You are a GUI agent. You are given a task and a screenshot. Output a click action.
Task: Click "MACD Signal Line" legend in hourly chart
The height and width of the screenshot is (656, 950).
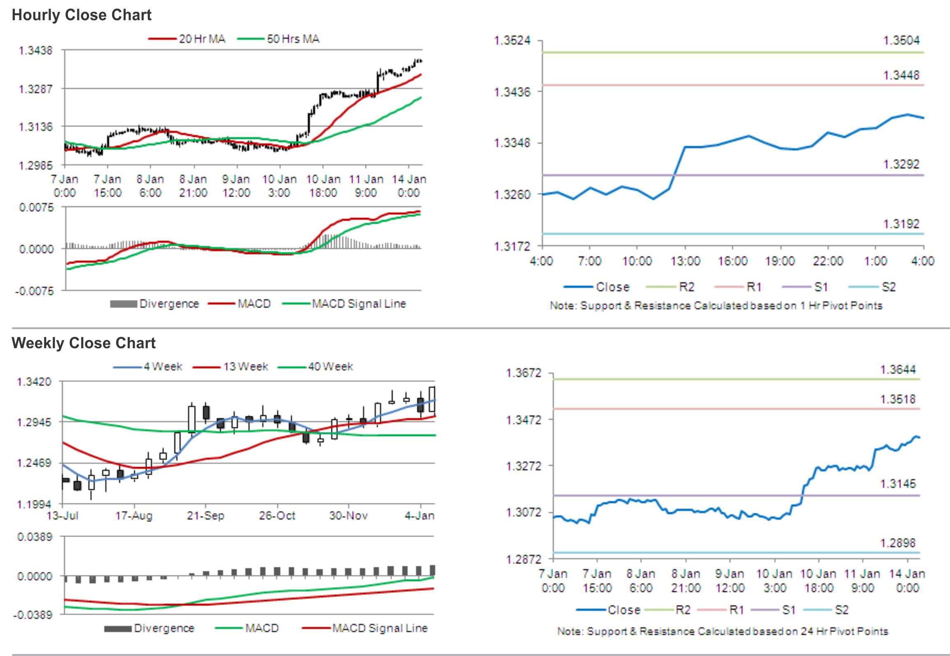(344, 304)
